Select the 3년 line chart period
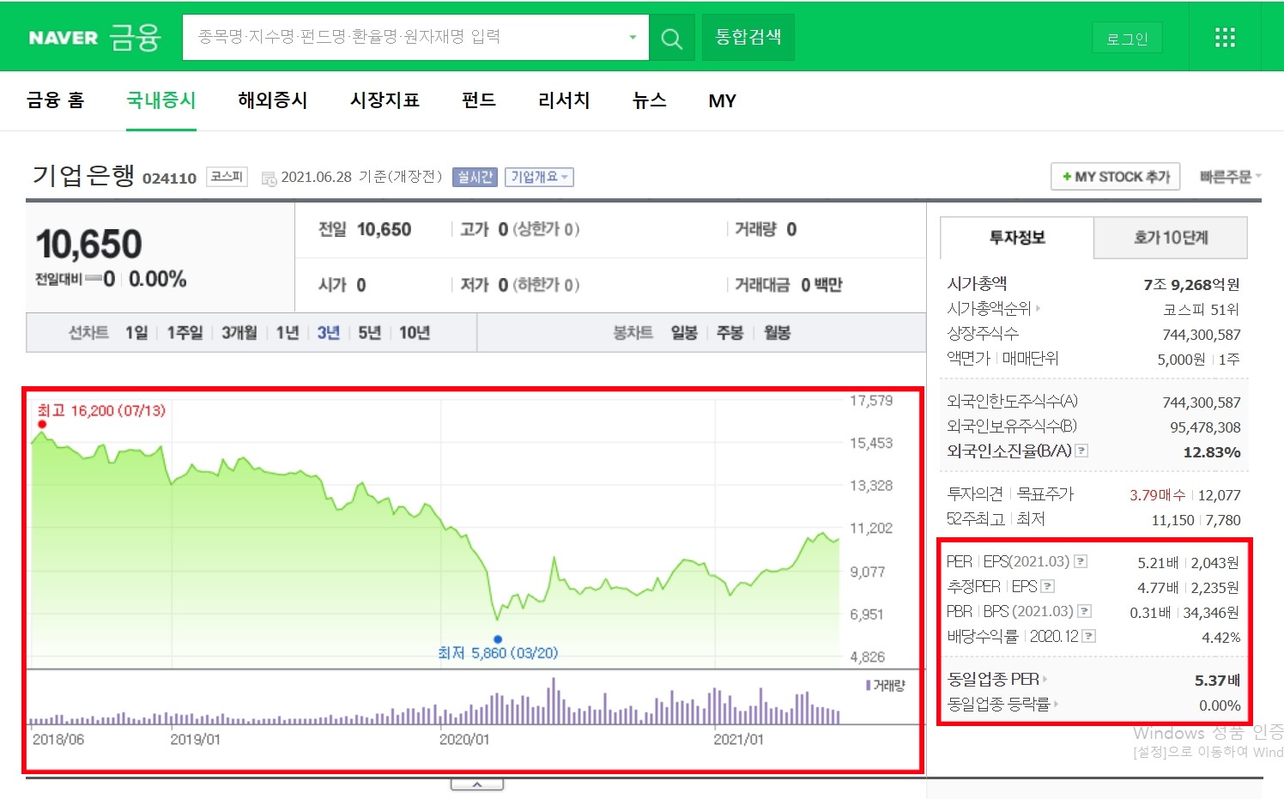The image size is (1284, 799). coord(329,333)
